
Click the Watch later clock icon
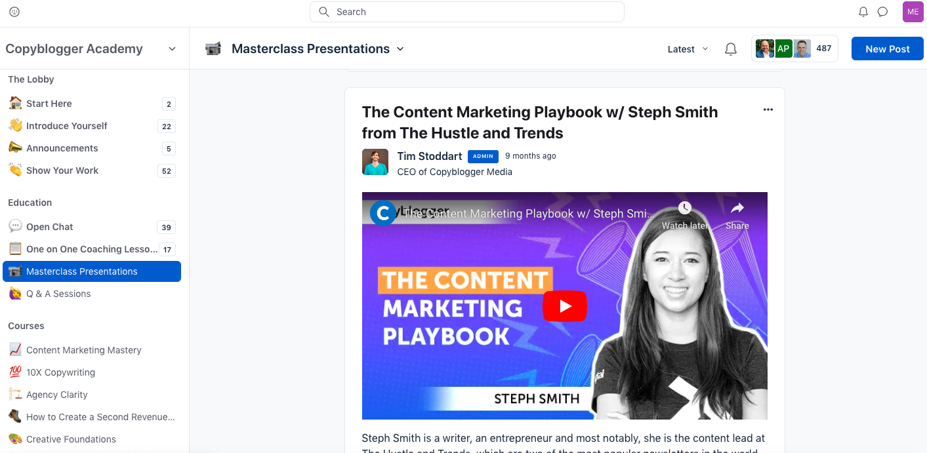[685, 208]
